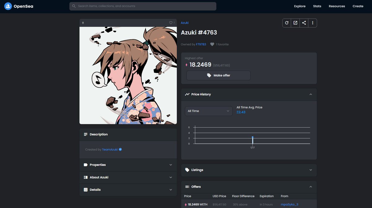Click the TeamAzuki verified badge
Image resolution: width=372 pixels, height=208 pixels.
coord(120,149)
